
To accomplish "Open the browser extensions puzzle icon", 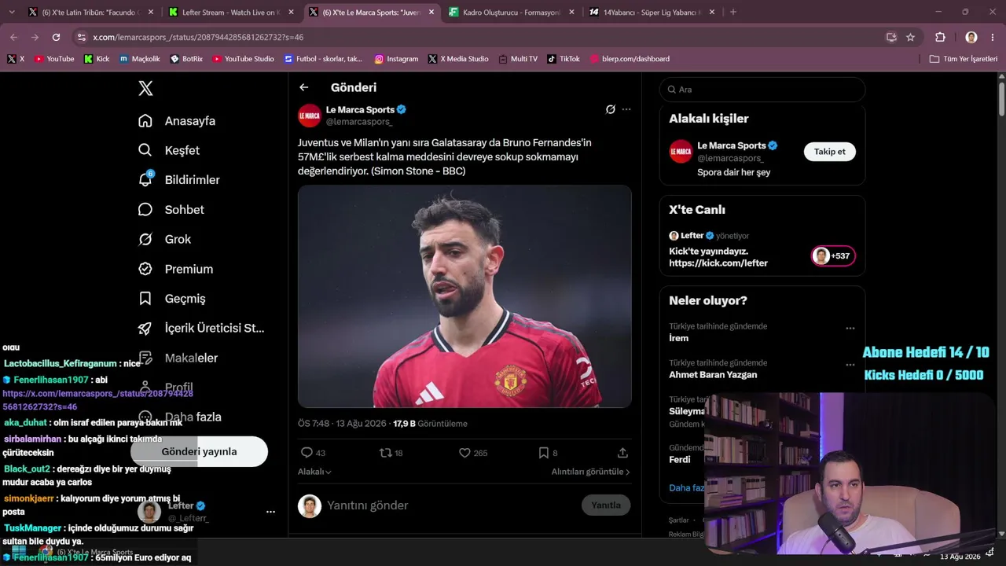I will 940,37.
